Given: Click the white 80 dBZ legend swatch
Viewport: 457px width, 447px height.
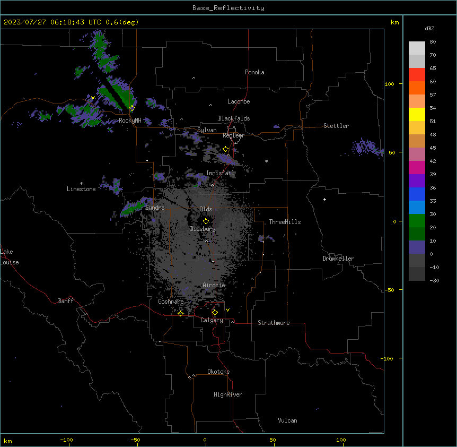Looking at the screenshot, I should click(x=417, y=48).
